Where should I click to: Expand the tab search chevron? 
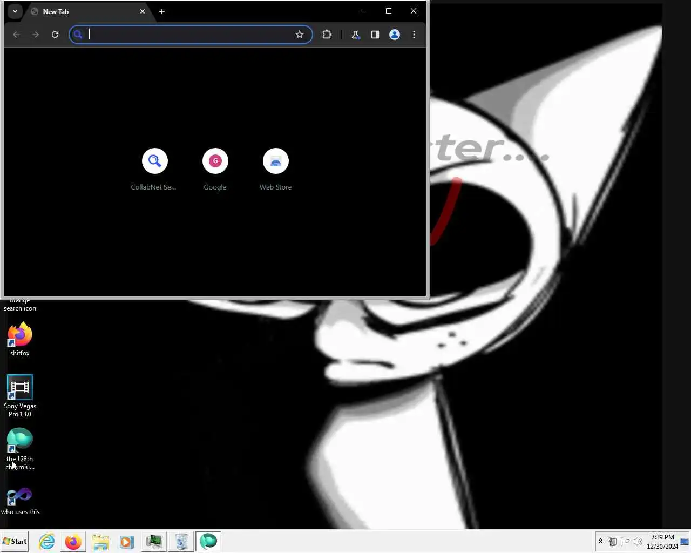(x=15, y=11)
